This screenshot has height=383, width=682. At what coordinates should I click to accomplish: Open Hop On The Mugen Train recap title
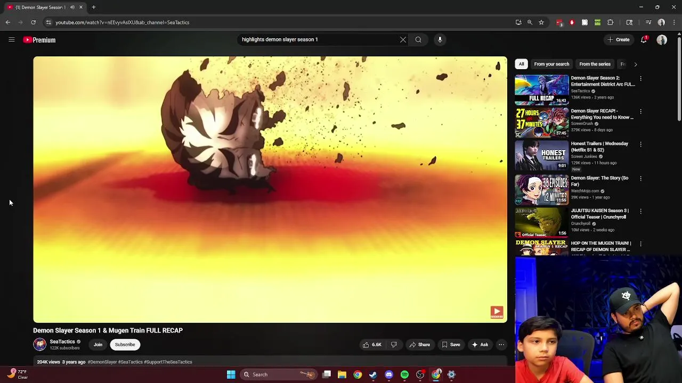tap(600, 246)
